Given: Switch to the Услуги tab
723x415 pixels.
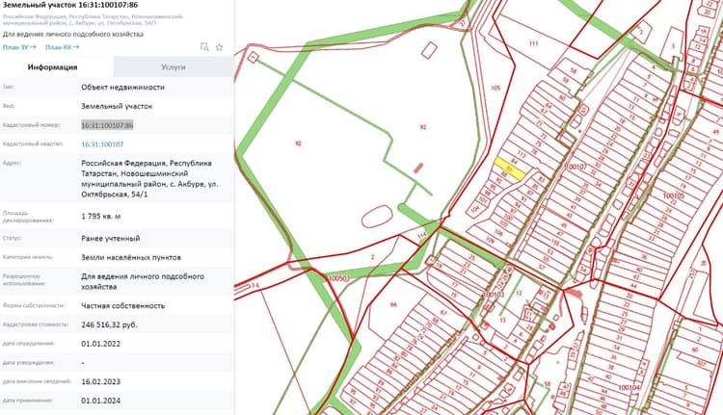Looking at the screenshot, I should [x=174, y=66].
